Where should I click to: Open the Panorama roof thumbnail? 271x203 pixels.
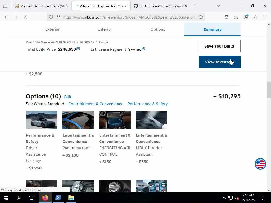click(x=78, y=120)
